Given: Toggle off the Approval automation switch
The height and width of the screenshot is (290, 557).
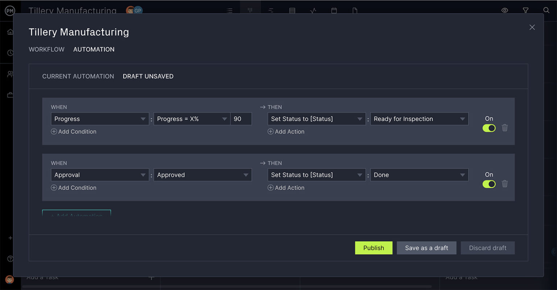Looking at the screenshot, I should [489, 184].
